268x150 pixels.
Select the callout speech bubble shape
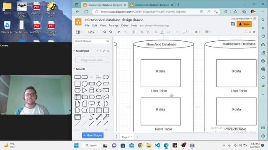[x=92, y=104]
